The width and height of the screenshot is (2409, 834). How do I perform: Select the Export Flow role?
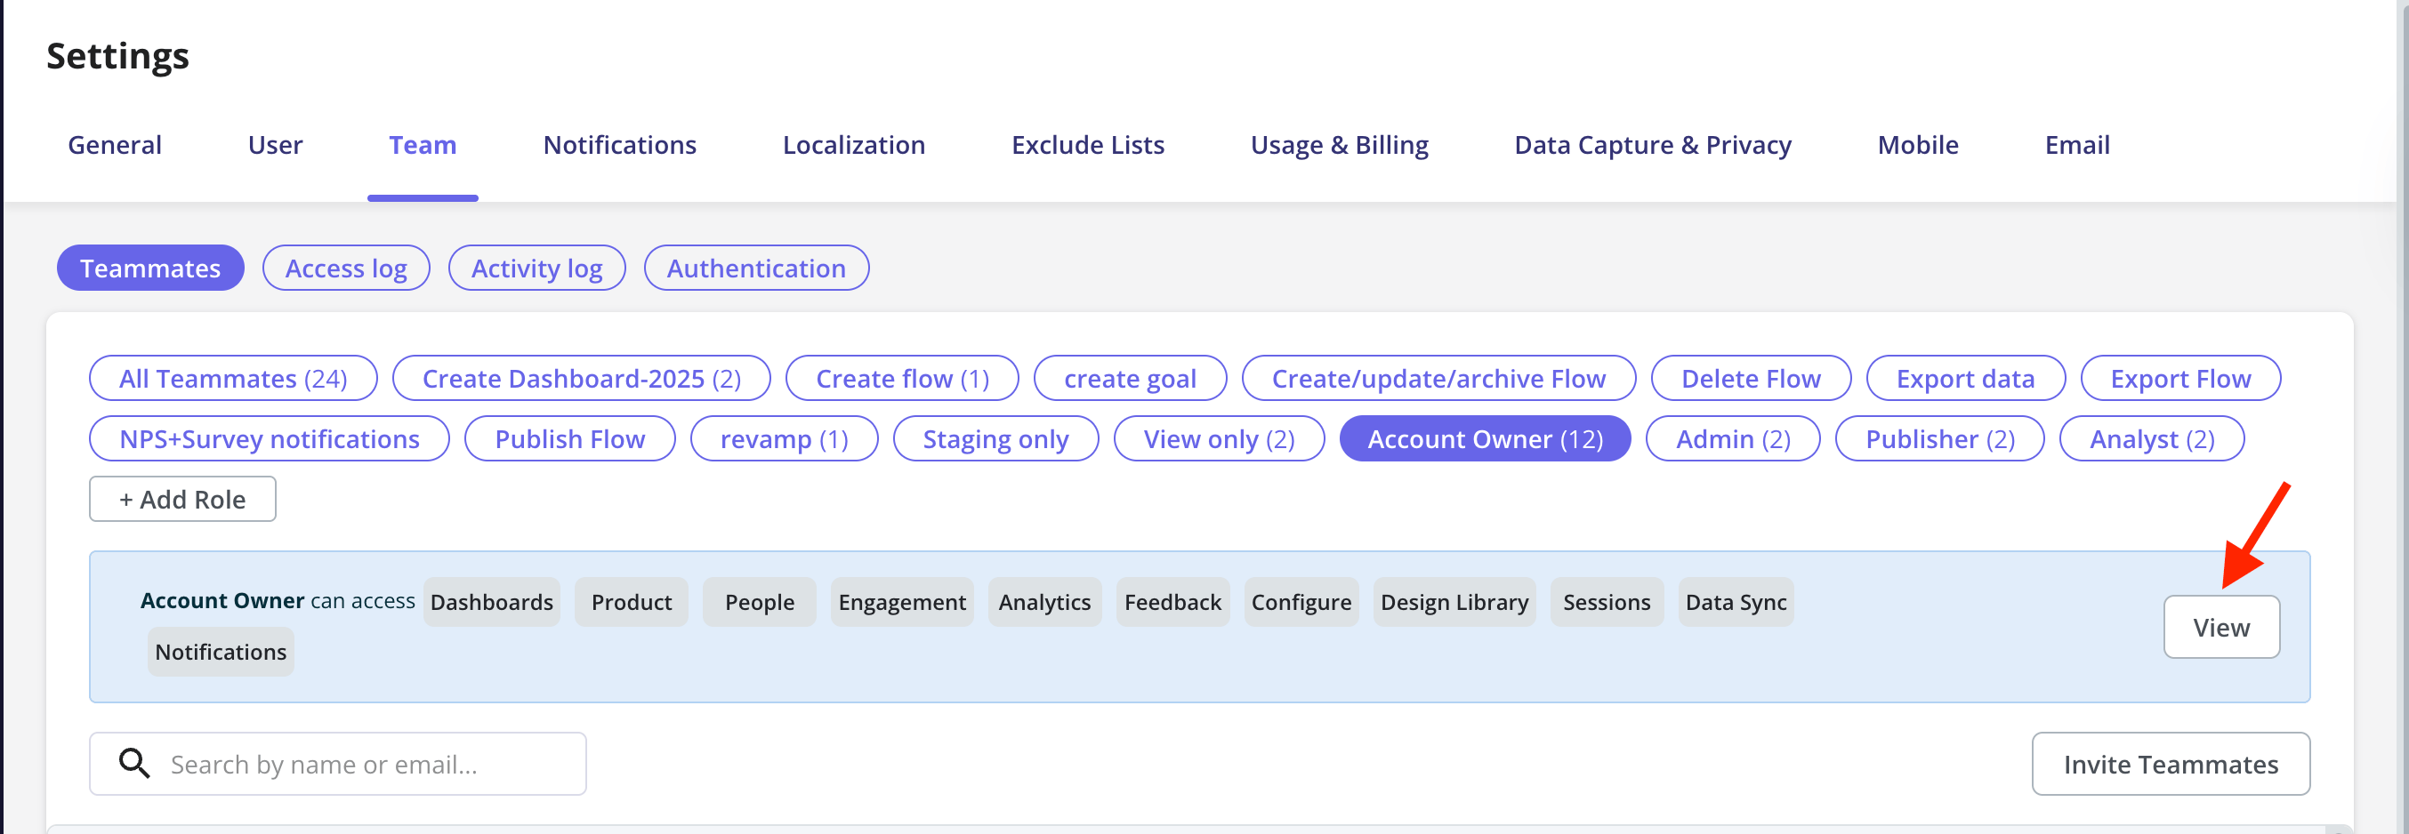[2179, 379]
